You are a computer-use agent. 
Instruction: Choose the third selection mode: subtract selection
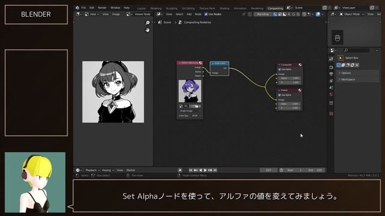click(348, 65)
